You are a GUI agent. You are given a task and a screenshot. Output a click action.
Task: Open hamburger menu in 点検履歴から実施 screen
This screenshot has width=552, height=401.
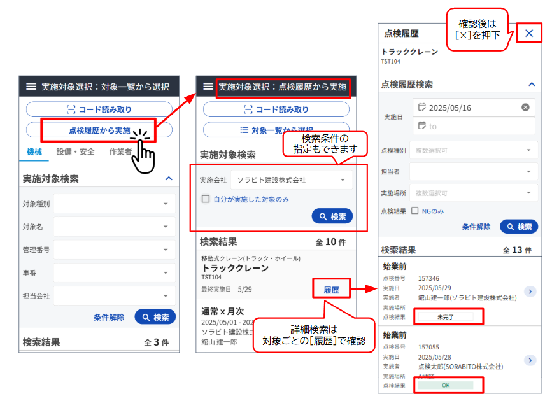tap(208, 87)
